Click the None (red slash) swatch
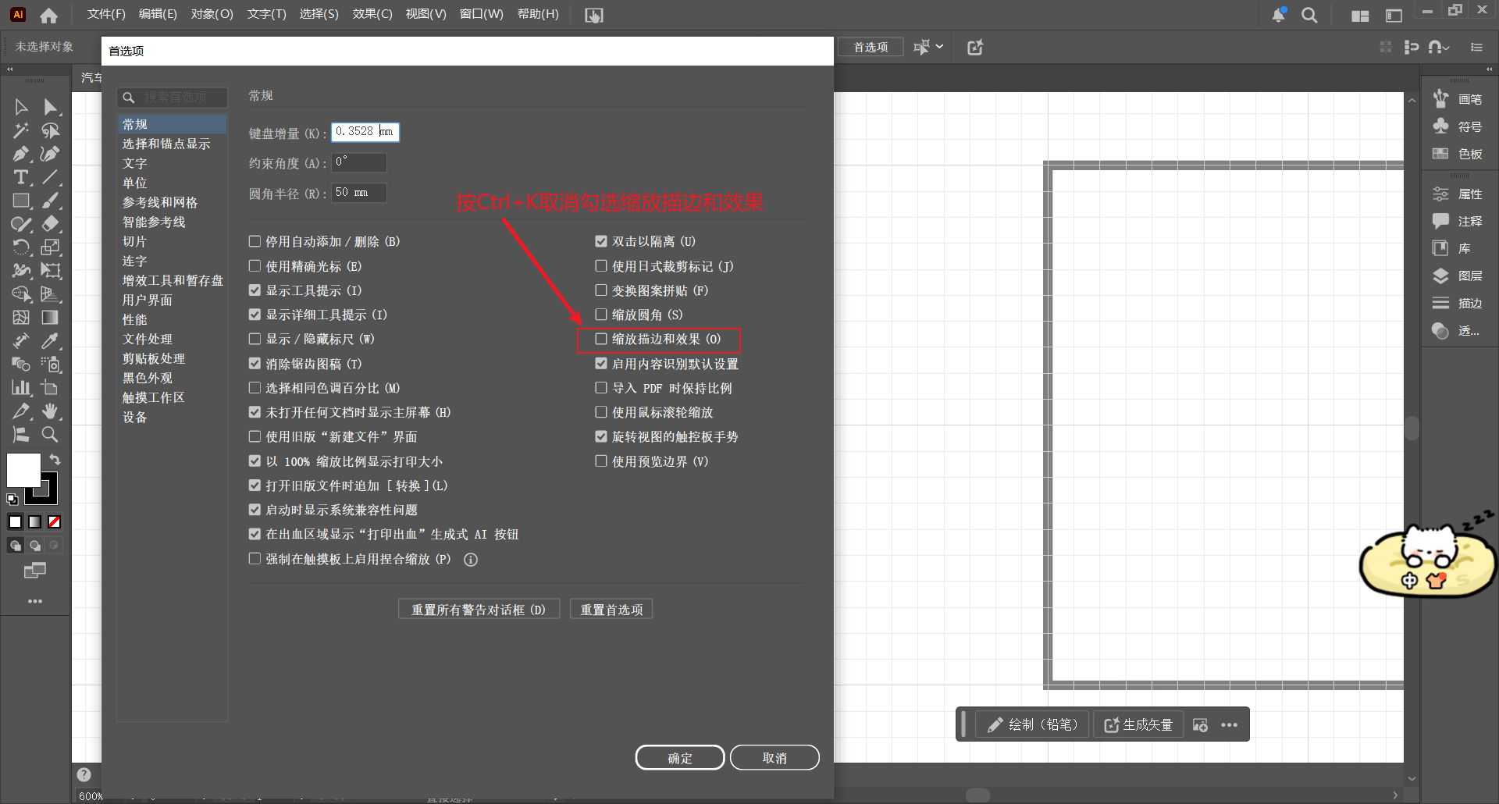Viewport: 1499px width, 804px height. click(x=54, y=522)
